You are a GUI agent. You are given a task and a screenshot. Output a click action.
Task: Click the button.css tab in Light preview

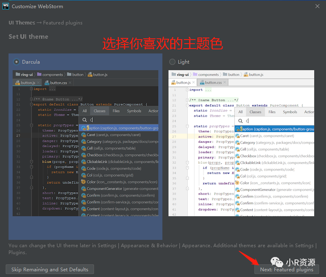click(213, 82)
